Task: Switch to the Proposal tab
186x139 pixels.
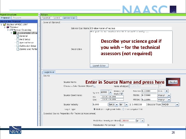Action: (x=5, y=18)
